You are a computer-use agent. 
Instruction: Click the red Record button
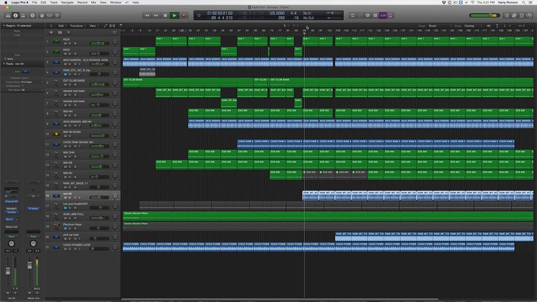[x=184, y=16]
